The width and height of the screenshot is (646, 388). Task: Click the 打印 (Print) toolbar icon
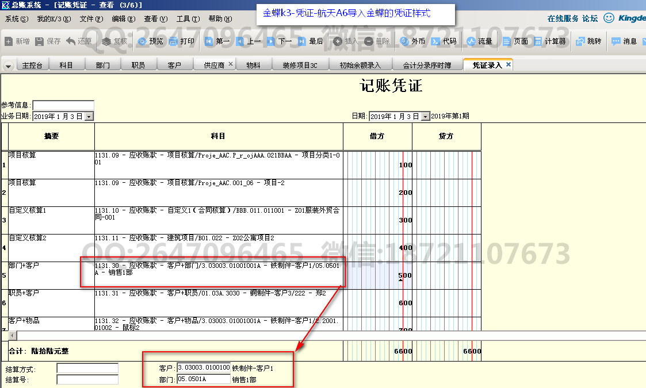(x=181, y=41)
